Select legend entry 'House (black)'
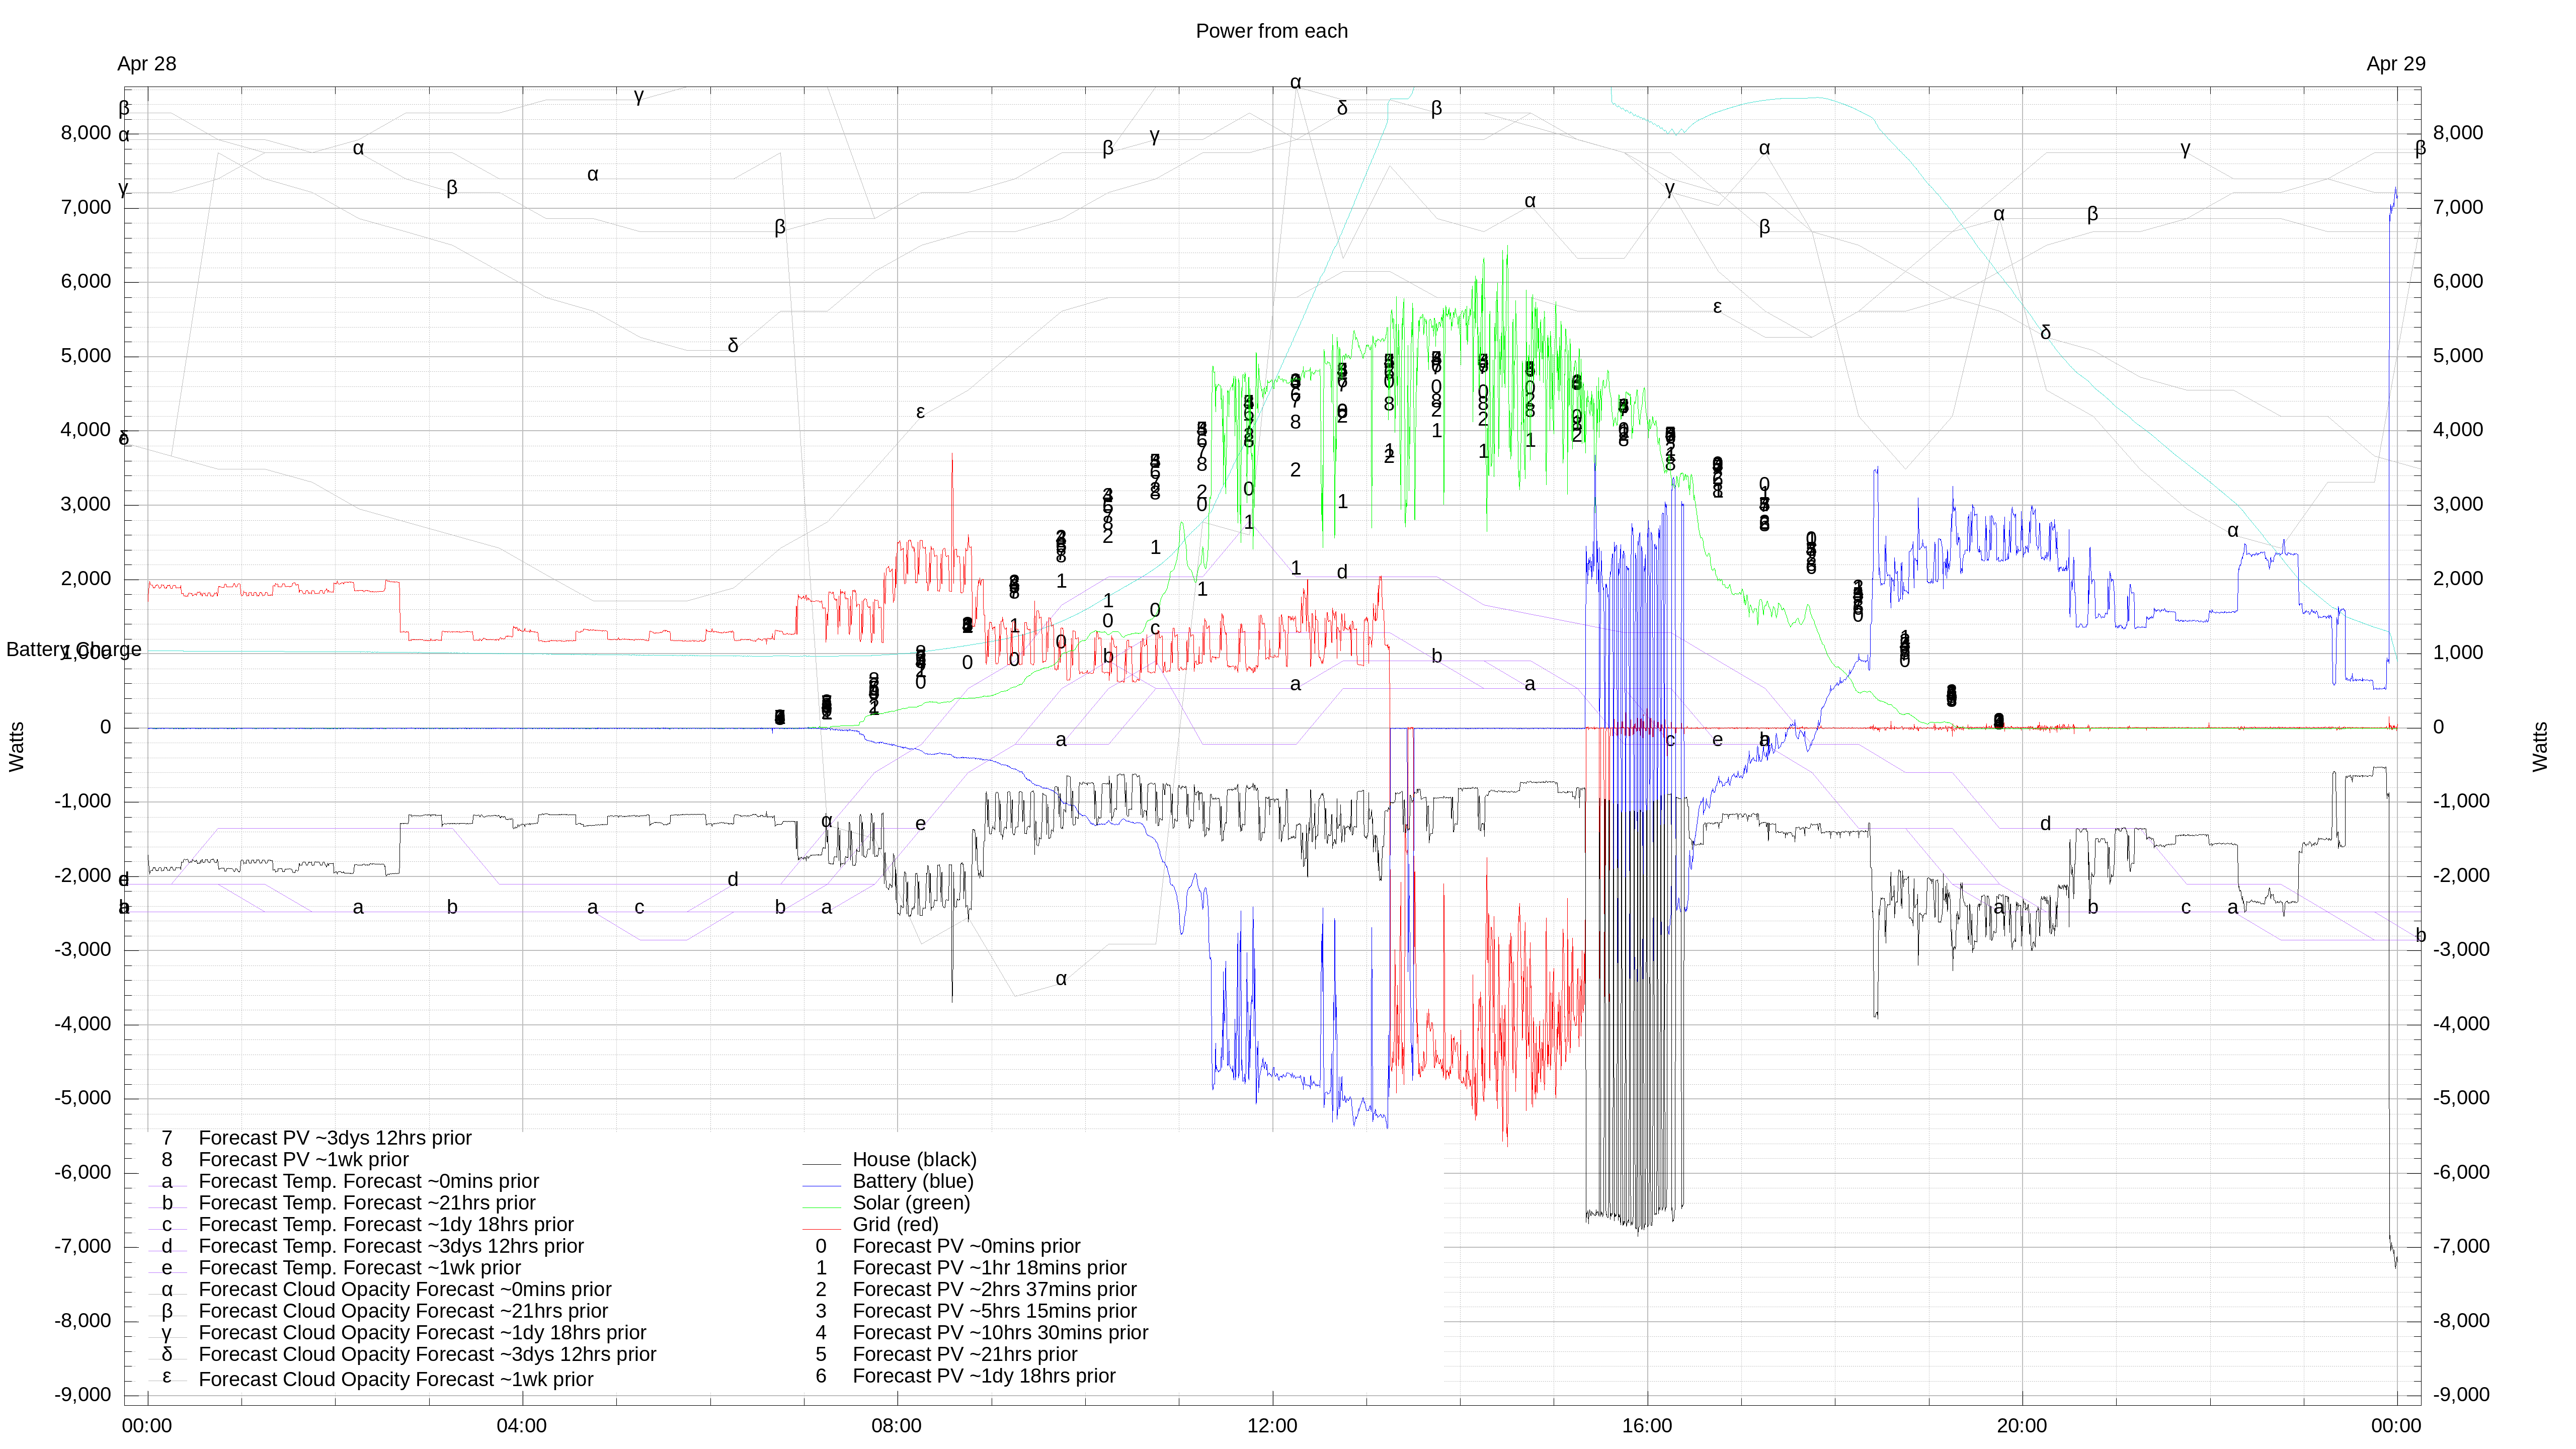The image size is (2576, 1449). click(x=914, y=1160)
